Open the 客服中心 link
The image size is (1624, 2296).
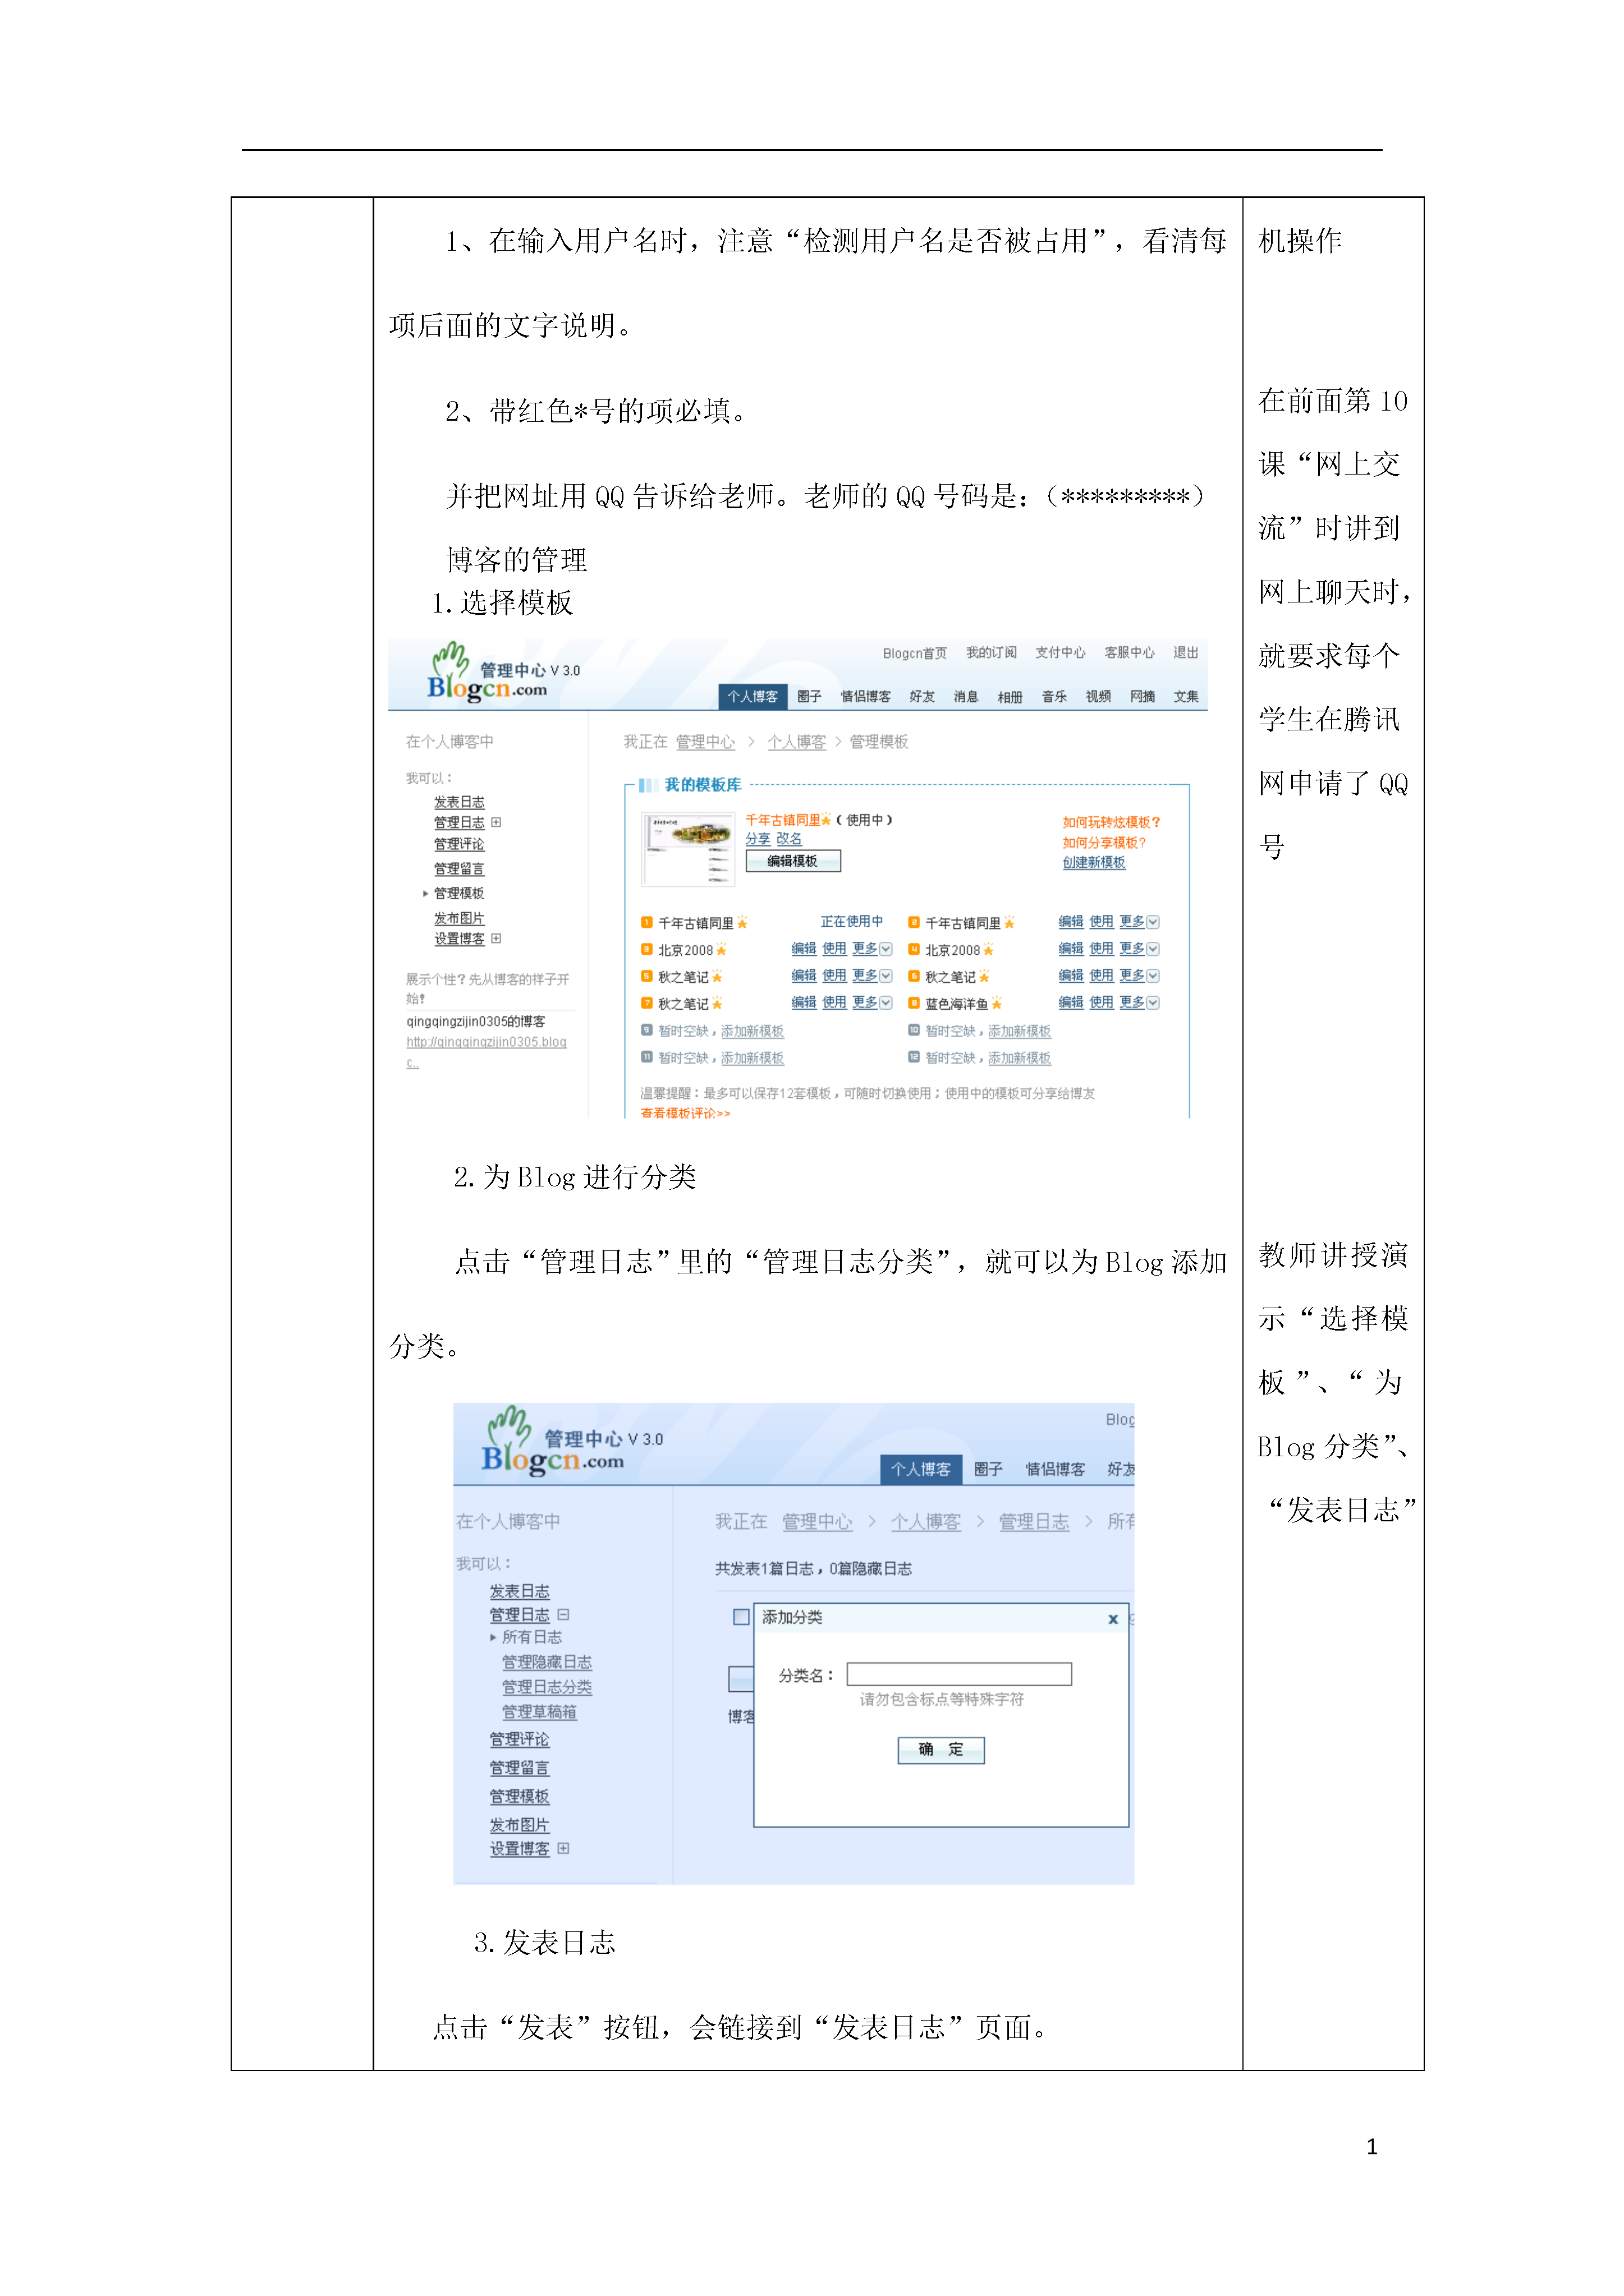pos(1128,652)
